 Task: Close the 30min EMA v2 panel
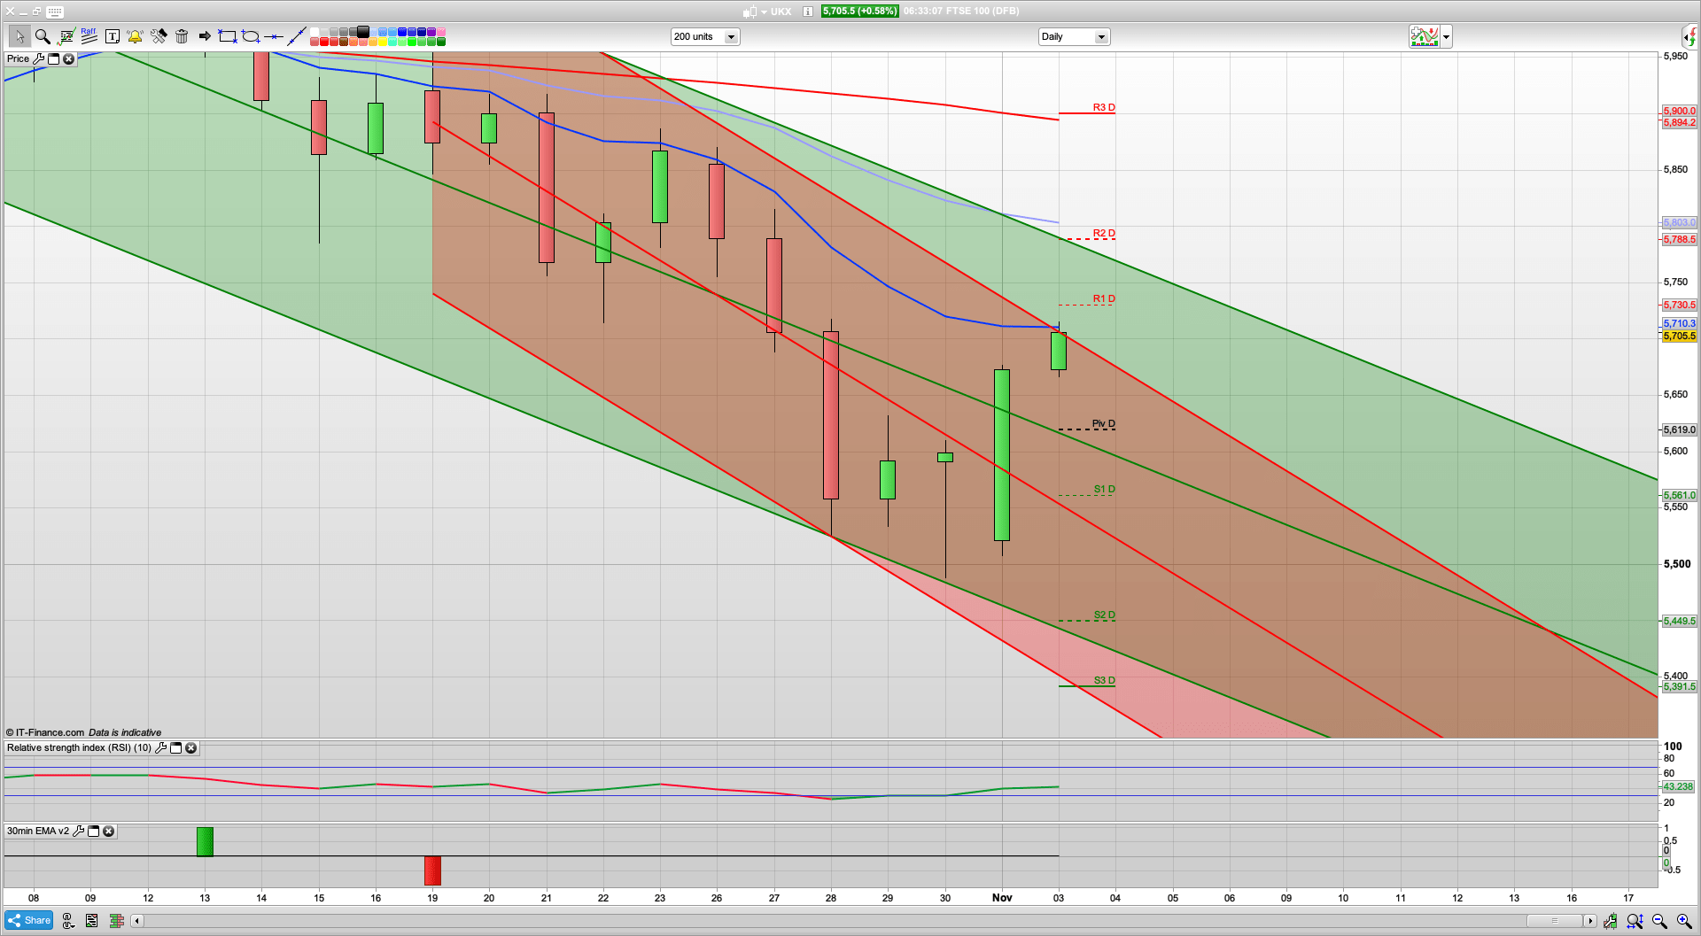coord(108,832)
